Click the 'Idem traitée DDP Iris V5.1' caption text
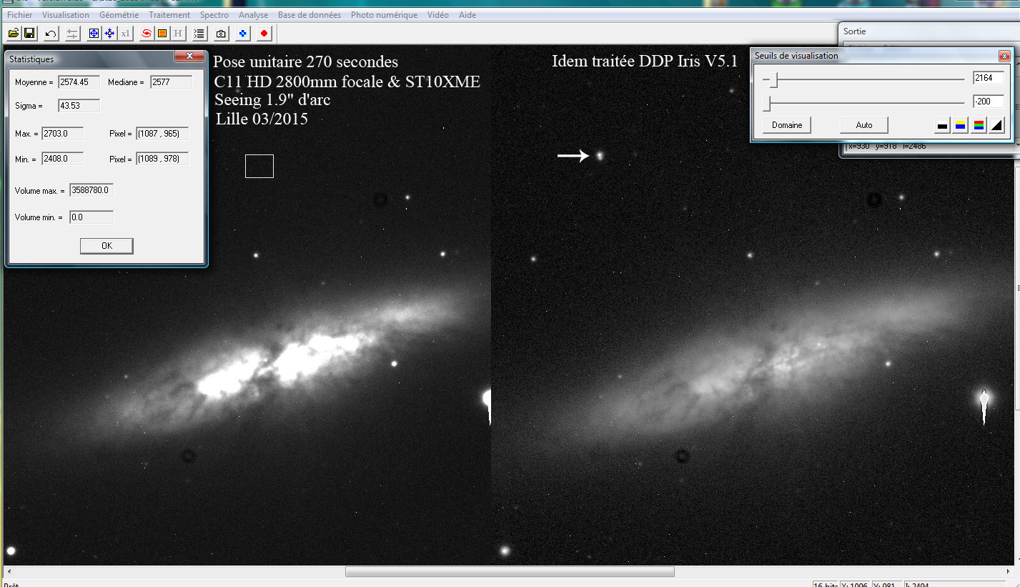The width and height of the screenshot is (1020, 587). 644,61
